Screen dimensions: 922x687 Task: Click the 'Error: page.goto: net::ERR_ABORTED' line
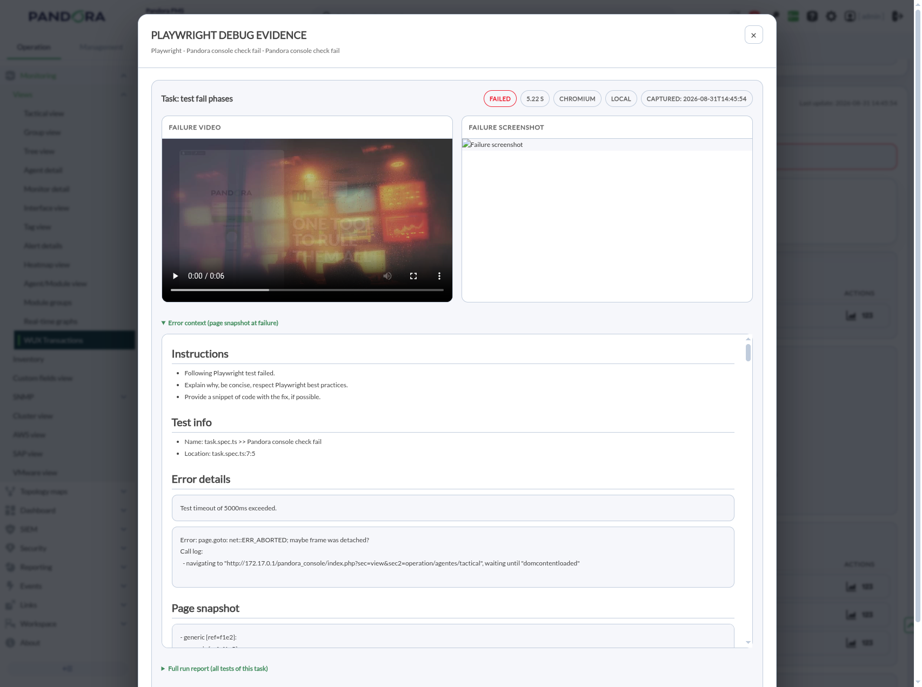(275, 540)
